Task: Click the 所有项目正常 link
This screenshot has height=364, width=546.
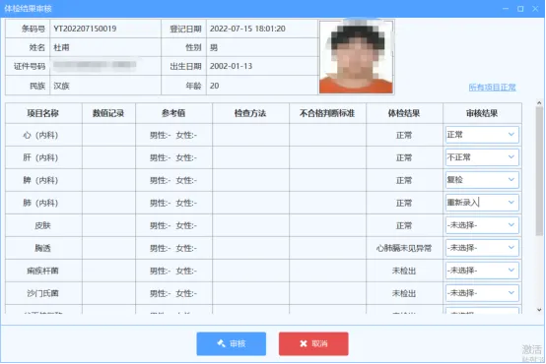Action: 492,88
